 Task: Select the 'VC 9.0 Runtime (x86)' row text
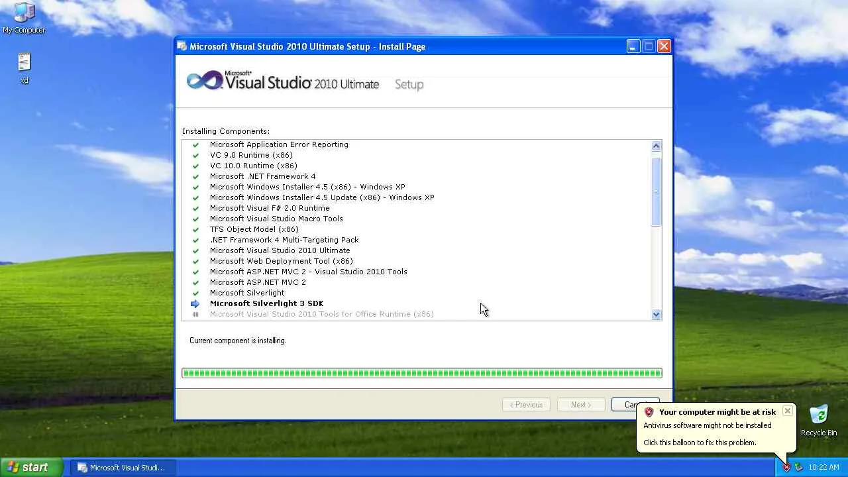coord(251,155)
